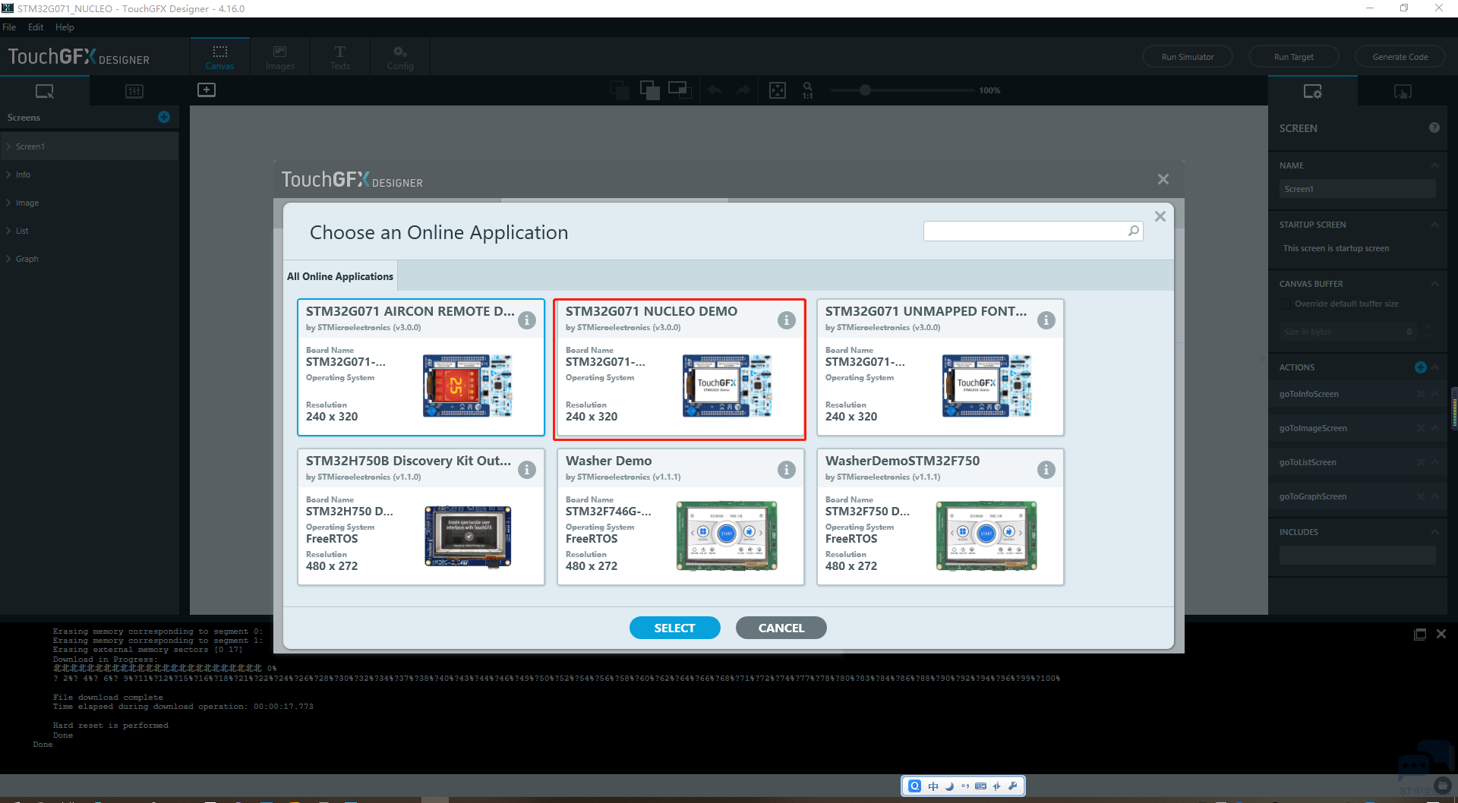The image size is (1458, 803).
Task: Show info for STM32G071 UNMAPPED FONT demo
Action: (1046, 320)
